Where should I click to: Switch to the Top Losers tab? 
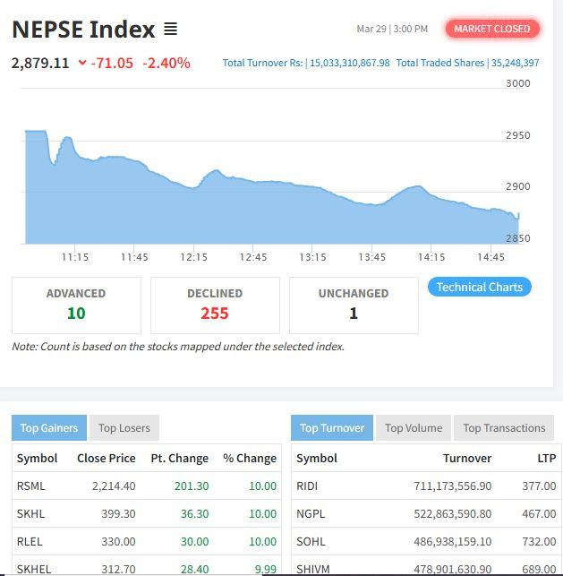pos(124,427)
